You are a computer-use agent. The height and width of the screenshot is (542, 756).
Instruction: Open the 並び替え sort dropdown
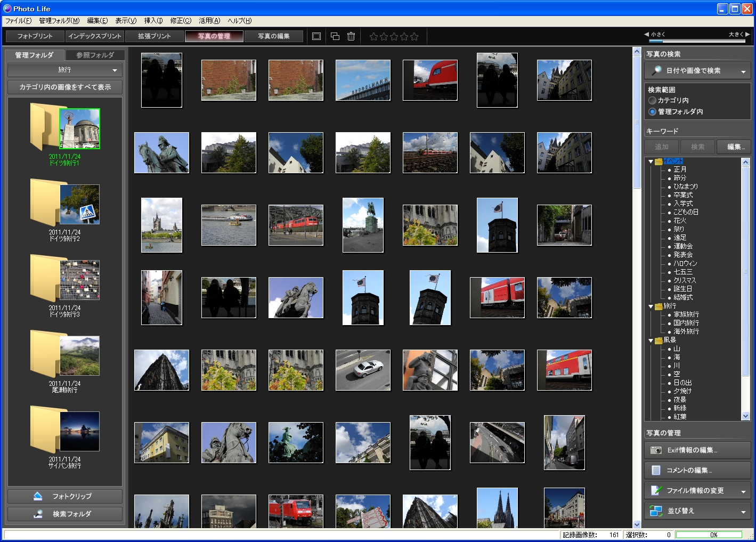[x=697, y=511]
